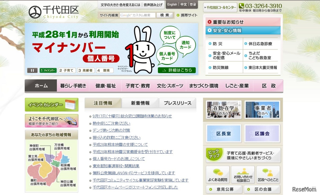The height and width of the screenshot is (195, 320).
Task: Open 区長室 thumbnail
Action: [x=224, y=133]
